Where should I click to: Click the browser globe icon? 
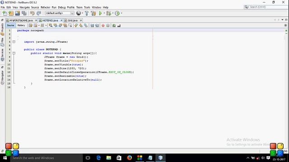[x=79, y=13]
